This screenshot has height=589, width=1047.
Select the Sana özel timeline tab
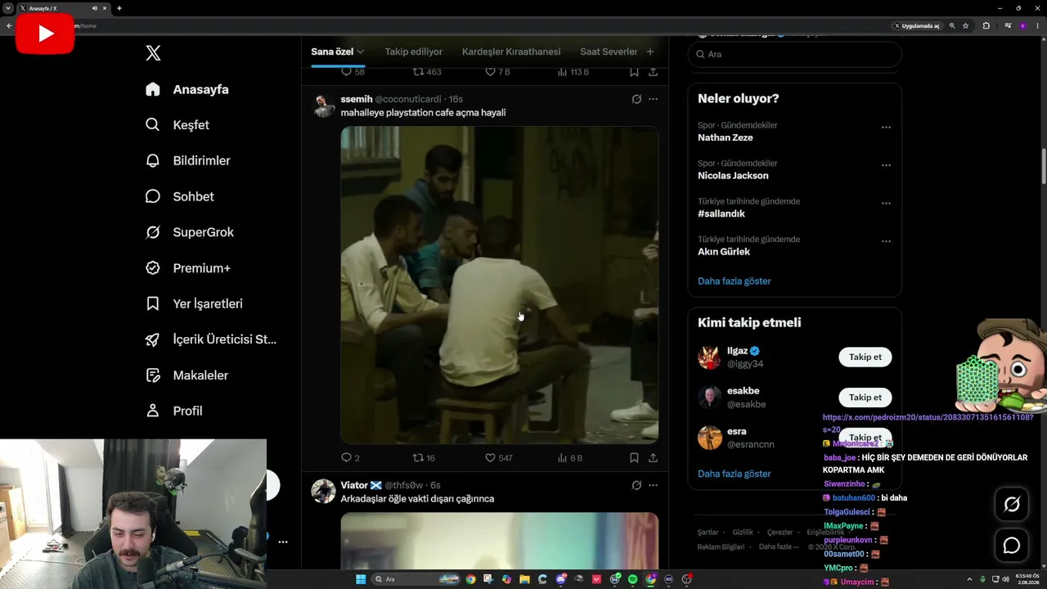point(332,52)
